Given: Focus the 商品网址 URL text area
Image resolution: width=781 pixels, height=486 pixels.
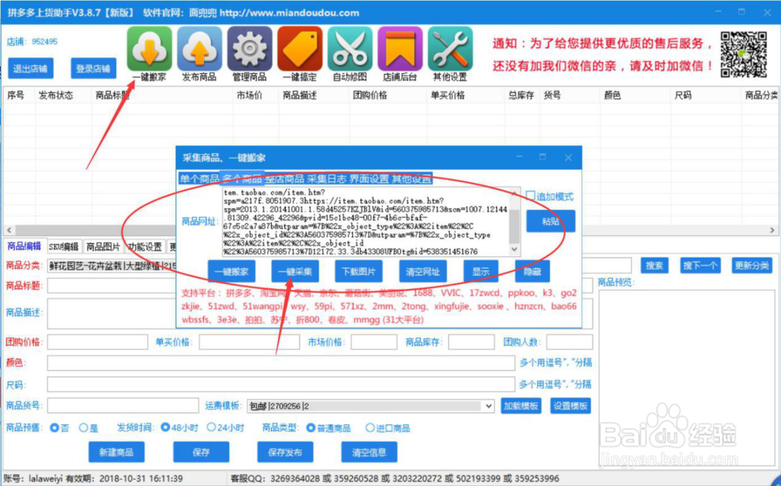Looking at the screenshot, I should point(366,221).
